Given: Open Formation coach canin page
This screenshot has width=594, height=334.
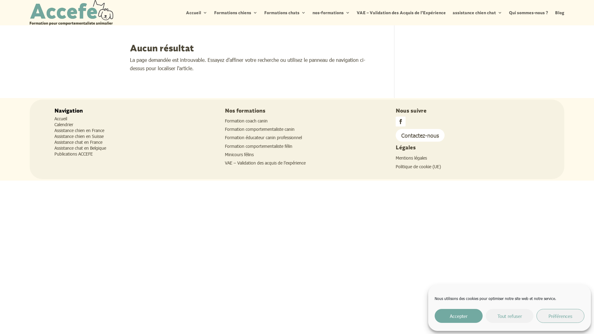Looking at the screenshot, I should (246, 121).
